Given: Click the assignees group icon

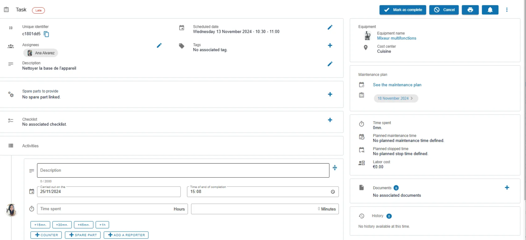Looking at the screenshot, I should pos(11,46).
